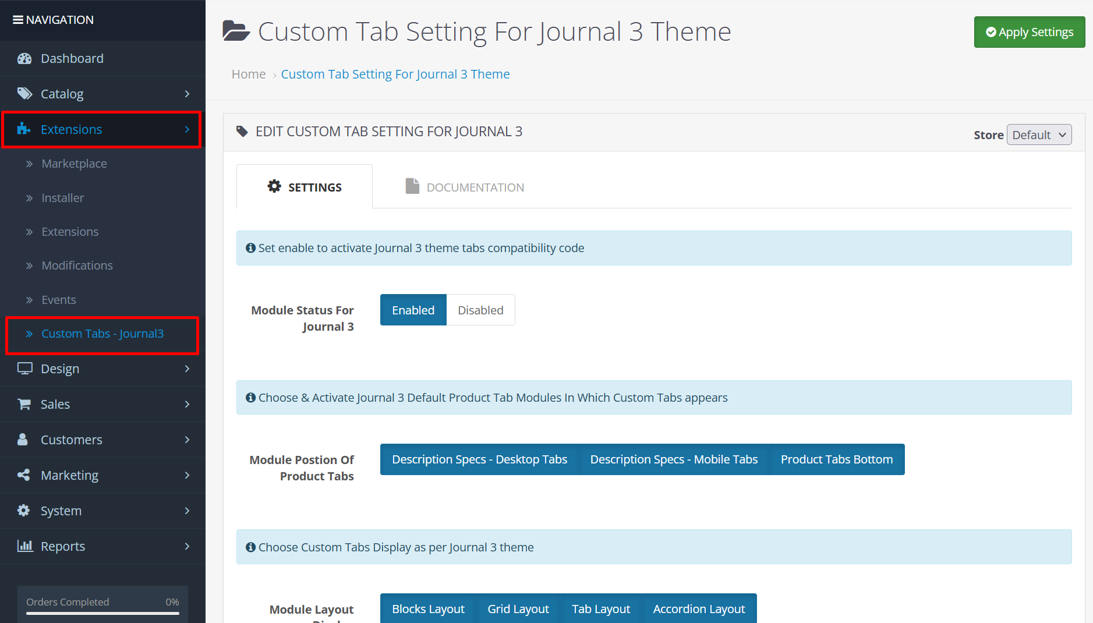This screenshot has width=1093, height=623.
Task: Open the Extensions submenu item
Action: tap(102, 232)
